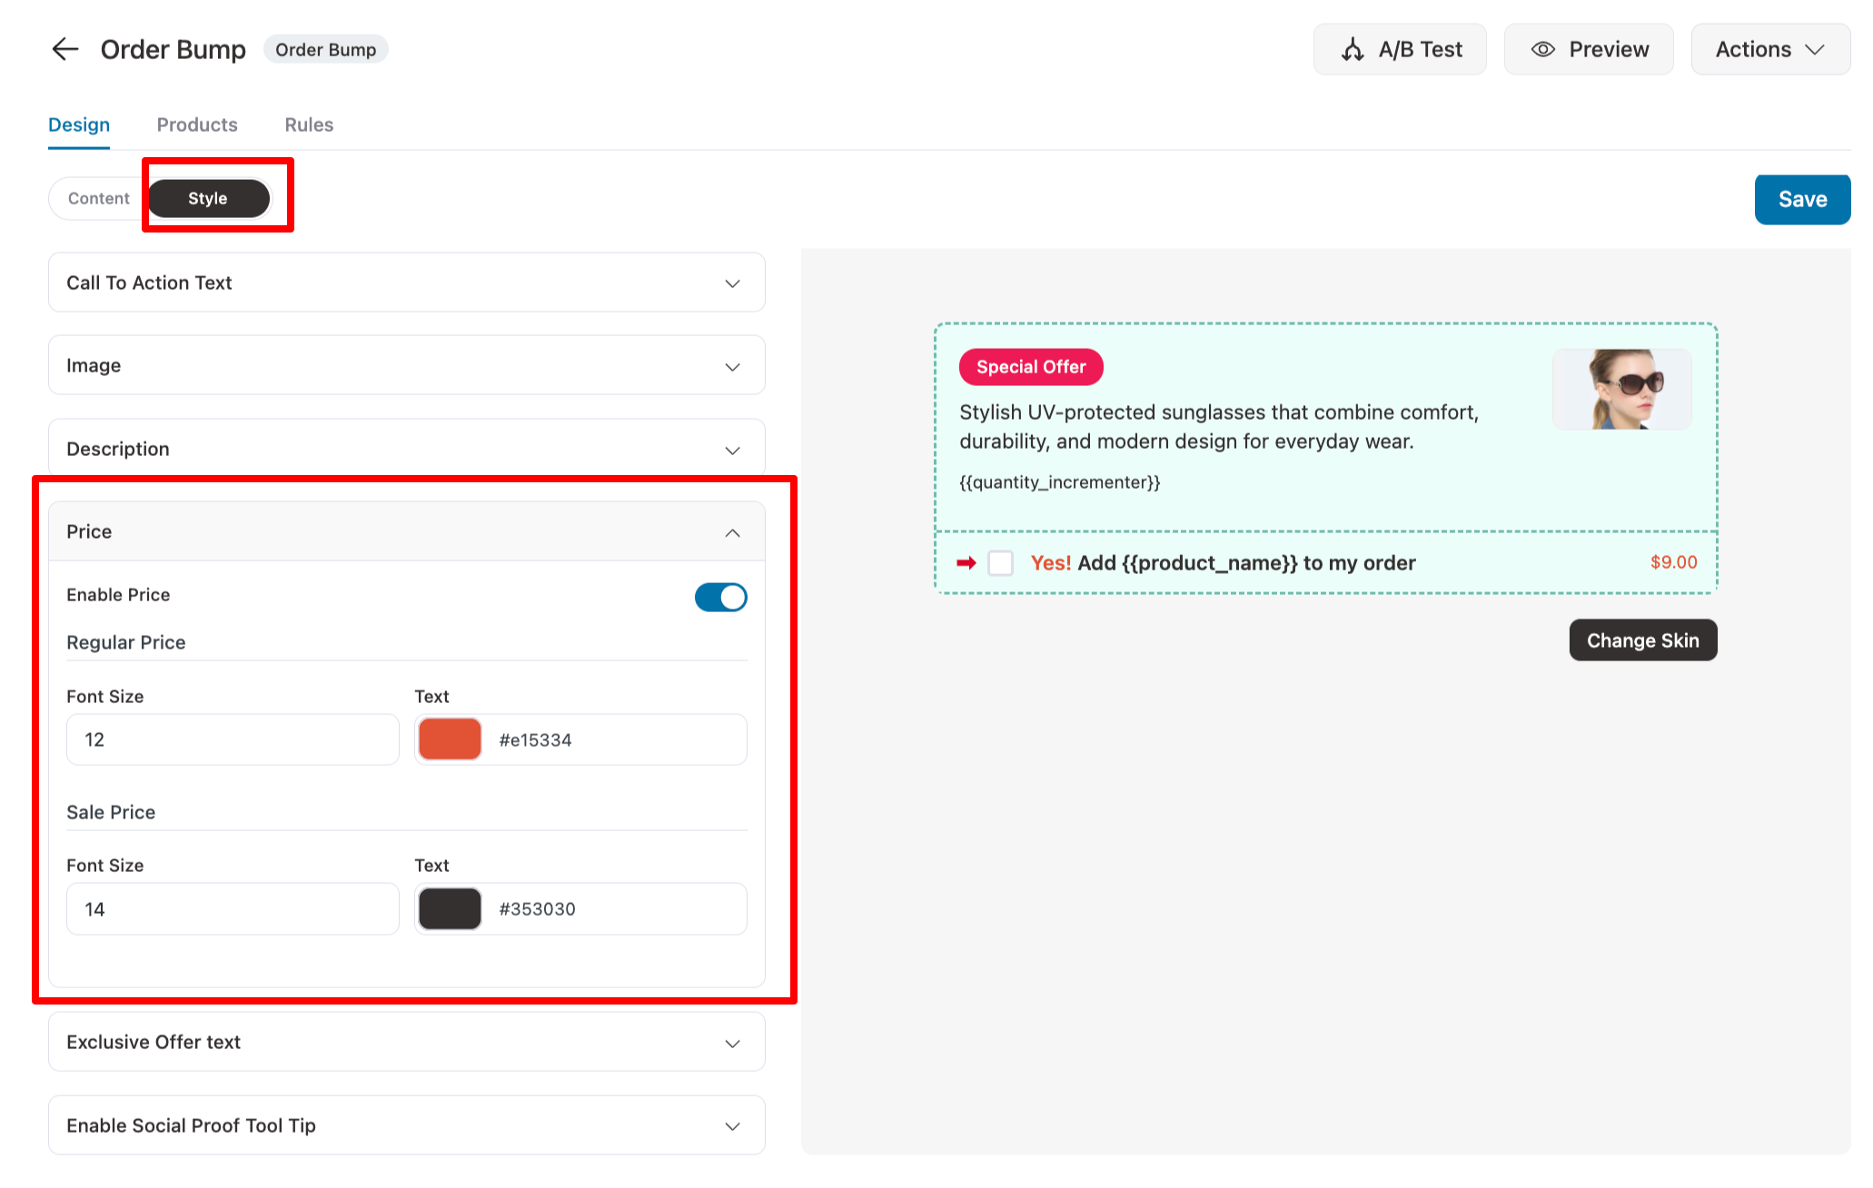The height and width of the screenshot is (1188, 1873).
Task: Click the Special Offer badge in preview
Action: point(1030,367)
